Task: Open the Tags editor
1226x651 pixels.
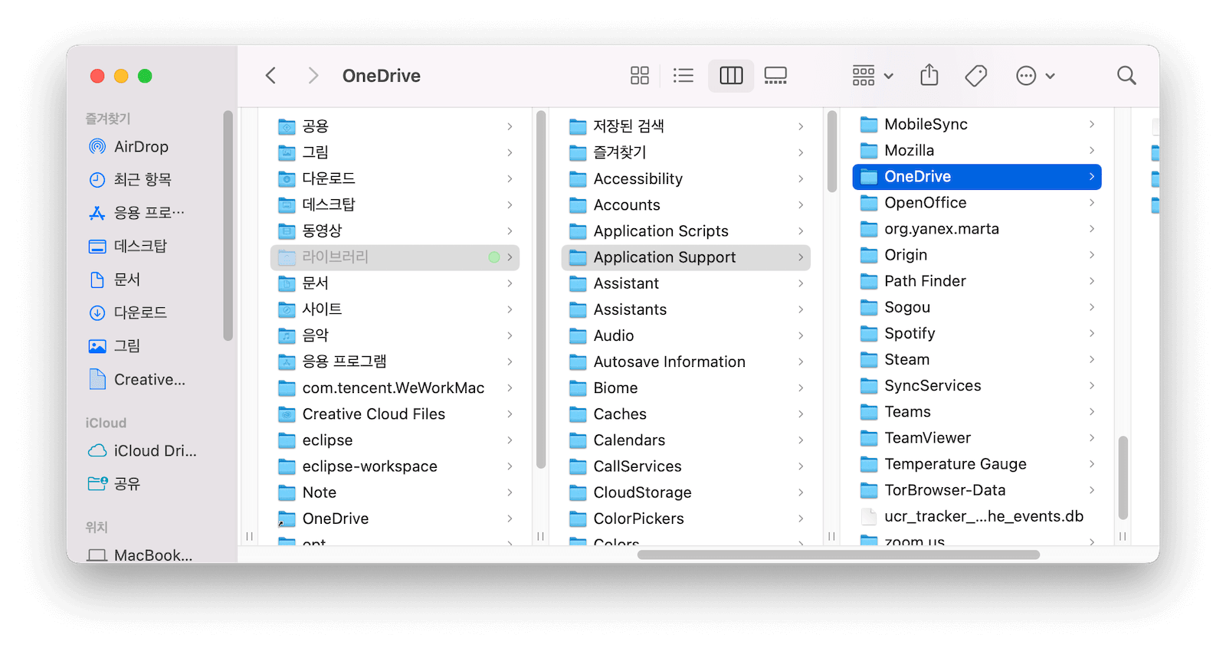Action: point(976,75)
